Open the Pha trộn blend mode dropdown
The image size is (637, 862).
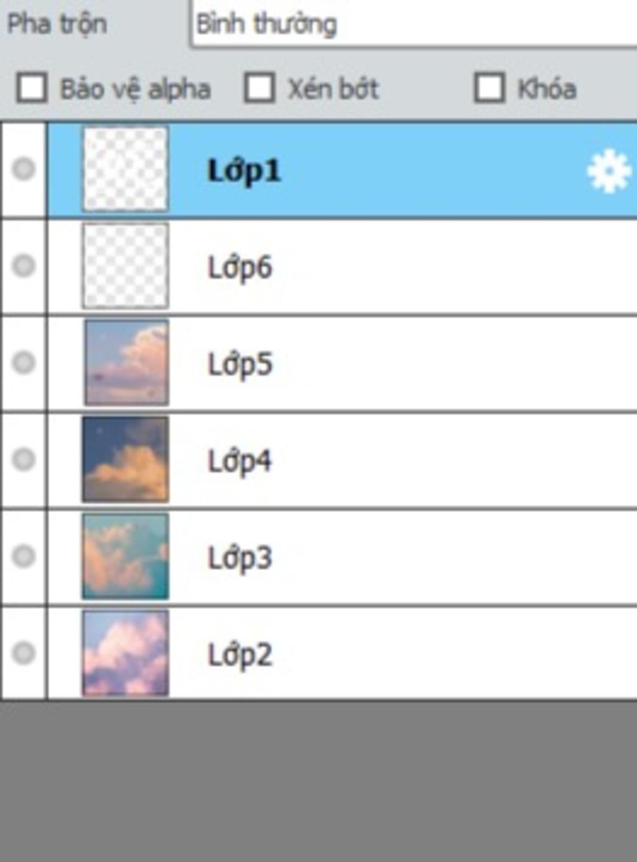pyautogui.click(x=414, y=24)
